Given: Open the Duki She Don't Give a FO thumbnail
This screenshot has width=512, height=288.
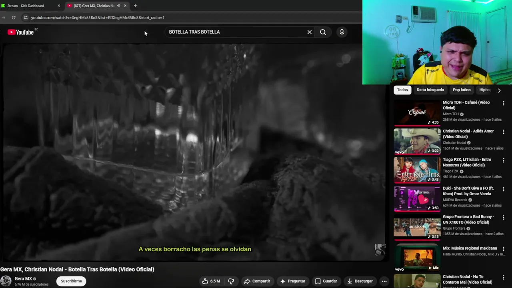Looking at the screenshot, I should 417,199.
